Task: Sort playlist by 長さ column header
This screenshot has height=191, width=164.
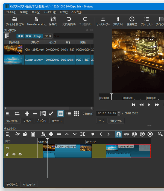Action: coord(68,42)
